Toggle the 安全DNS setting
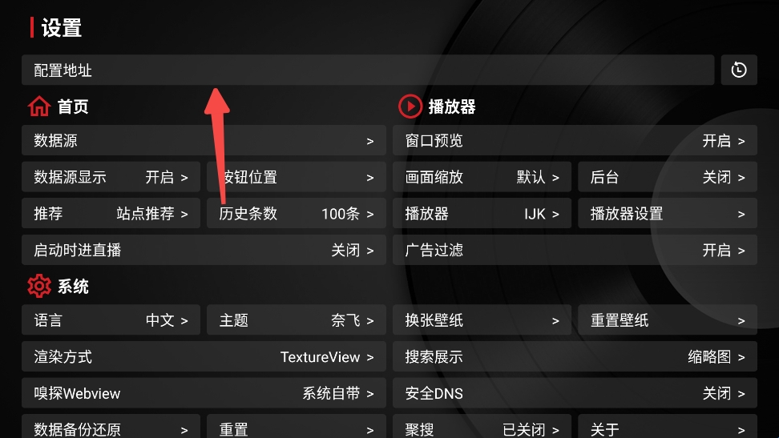The image size is (779, 438). (575, 393)
